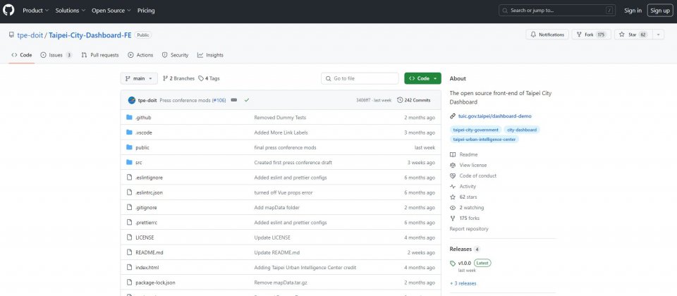Image resolution: width=677 pixels, height=296 pixels.
Task: Click the LICENSE file icon
Action: pyautogui.click(x=129, y=238)
